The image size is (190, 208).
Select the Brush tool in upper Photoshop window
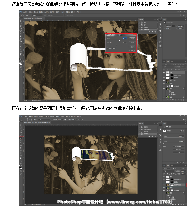(21, 34)
